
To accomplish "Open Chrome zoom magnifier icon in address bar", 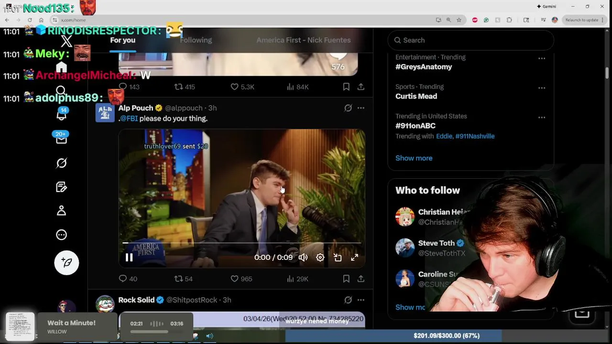I will (448, 20).
